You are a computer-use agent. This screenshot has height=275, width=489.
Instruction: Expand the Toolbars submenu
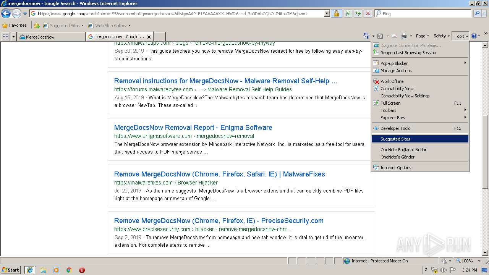tap(420, 110)
